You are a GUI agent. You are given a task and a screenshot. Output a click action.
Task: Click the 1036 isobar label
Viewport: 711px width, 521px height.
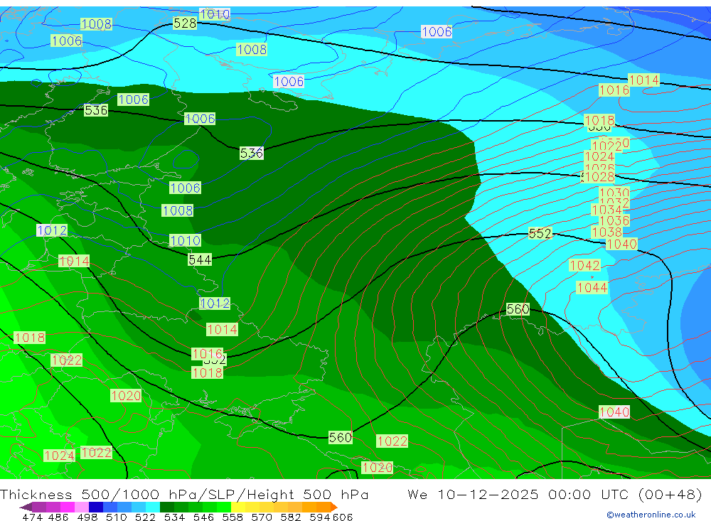[614, 221]
